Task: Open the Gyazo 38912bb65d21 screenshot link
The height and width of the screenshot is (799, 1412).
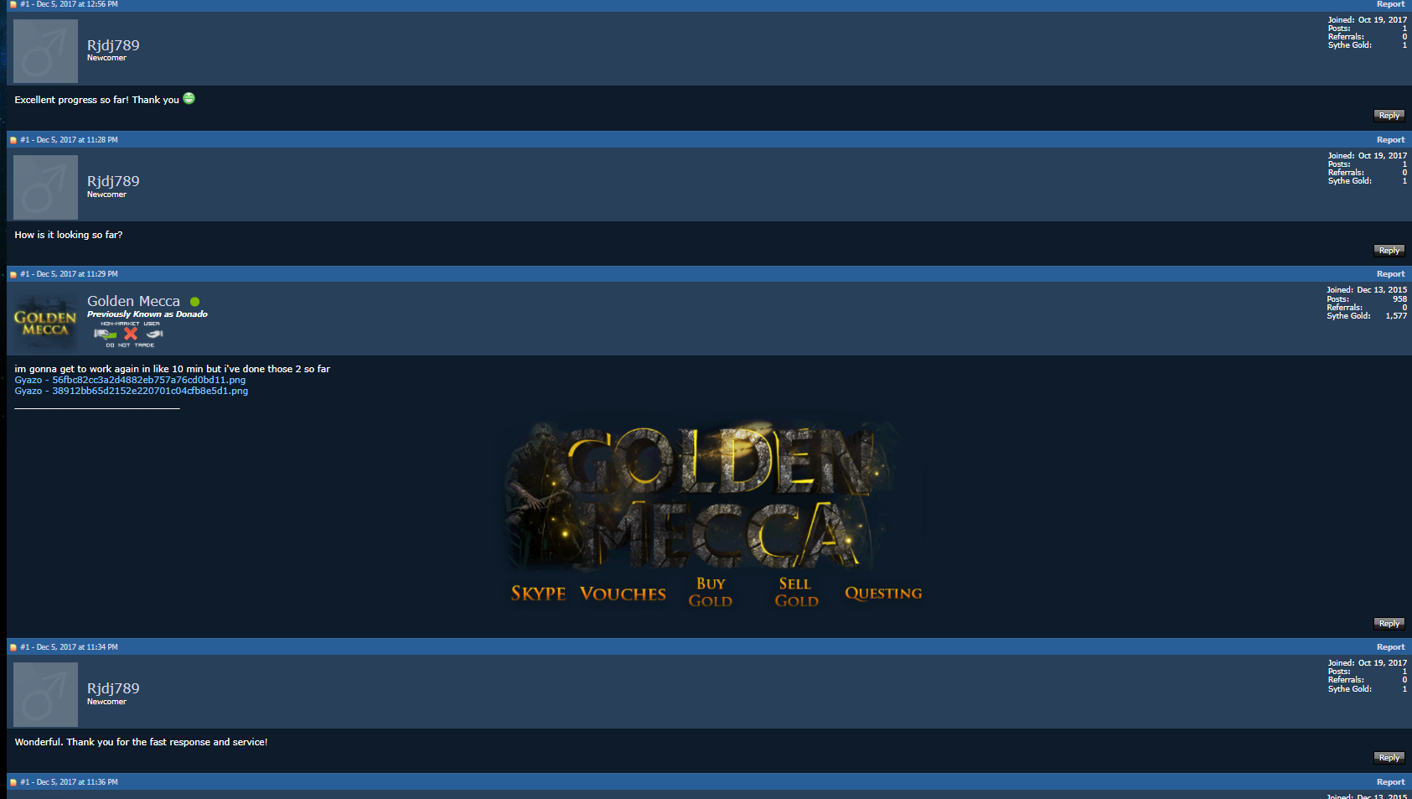Action: [132, 391]
